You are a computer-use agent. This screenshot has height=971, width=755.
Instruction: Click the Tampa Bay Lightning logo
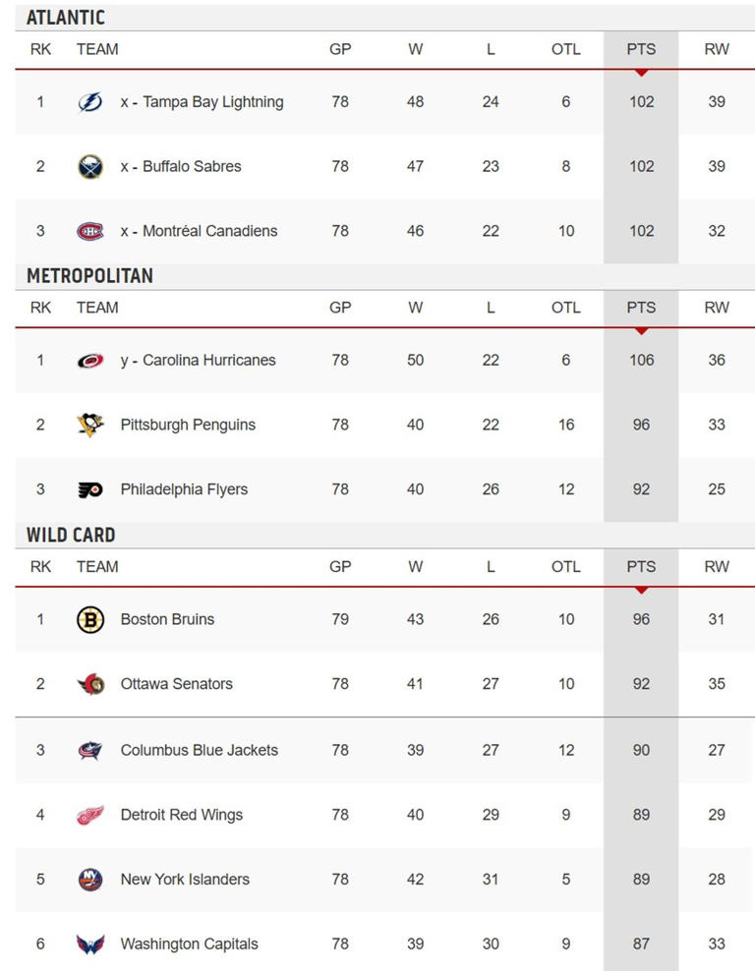(90, 102)
